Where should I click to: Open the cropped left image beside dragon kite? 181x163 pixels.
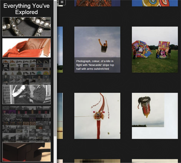(x=60, y=116)
